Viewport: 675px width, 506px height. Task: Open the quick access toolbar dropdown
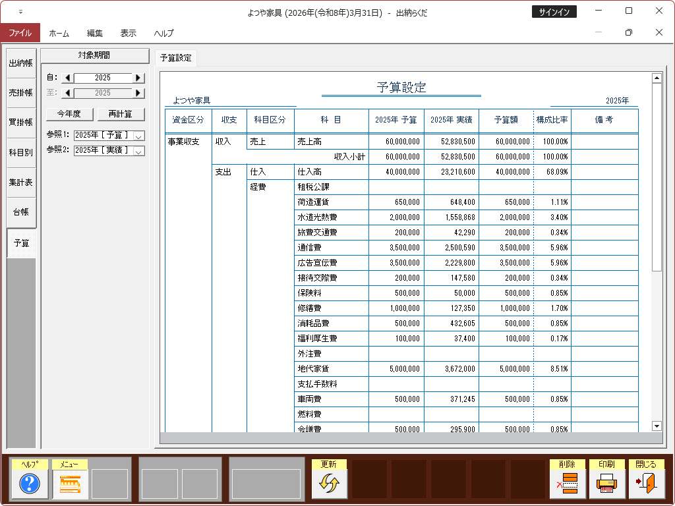(x=20, y=12)
